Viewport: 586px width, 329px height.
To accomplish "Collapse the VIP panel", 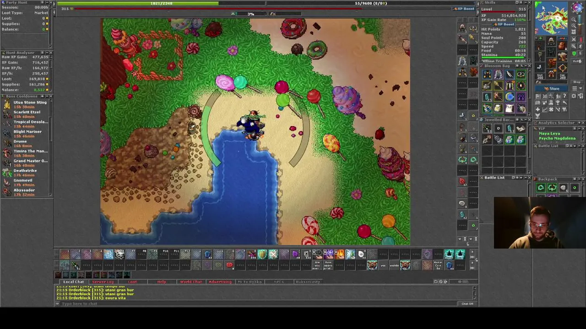I will pos(578,128).
